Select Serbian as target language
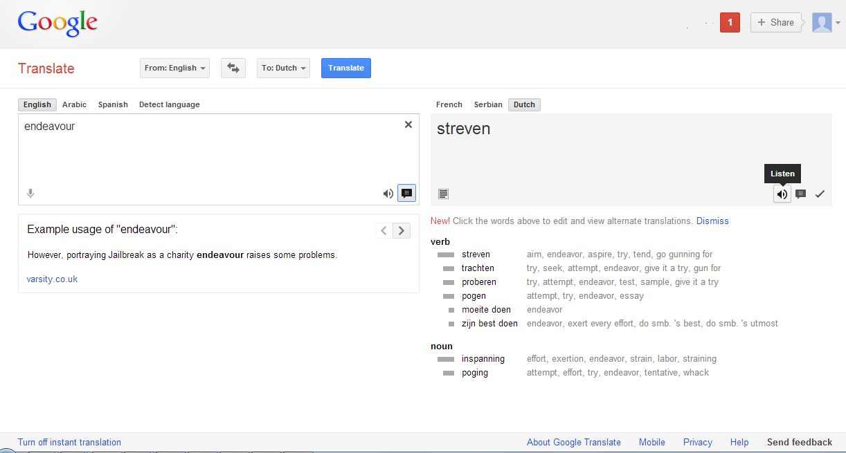 coord(488,104)
